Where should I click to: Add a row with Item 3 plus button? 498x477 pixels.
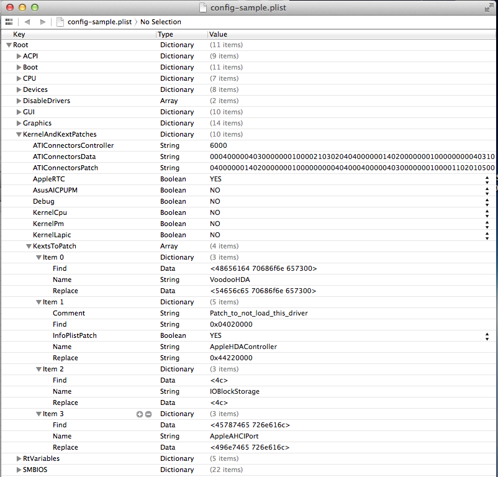(x=140, y=414)
